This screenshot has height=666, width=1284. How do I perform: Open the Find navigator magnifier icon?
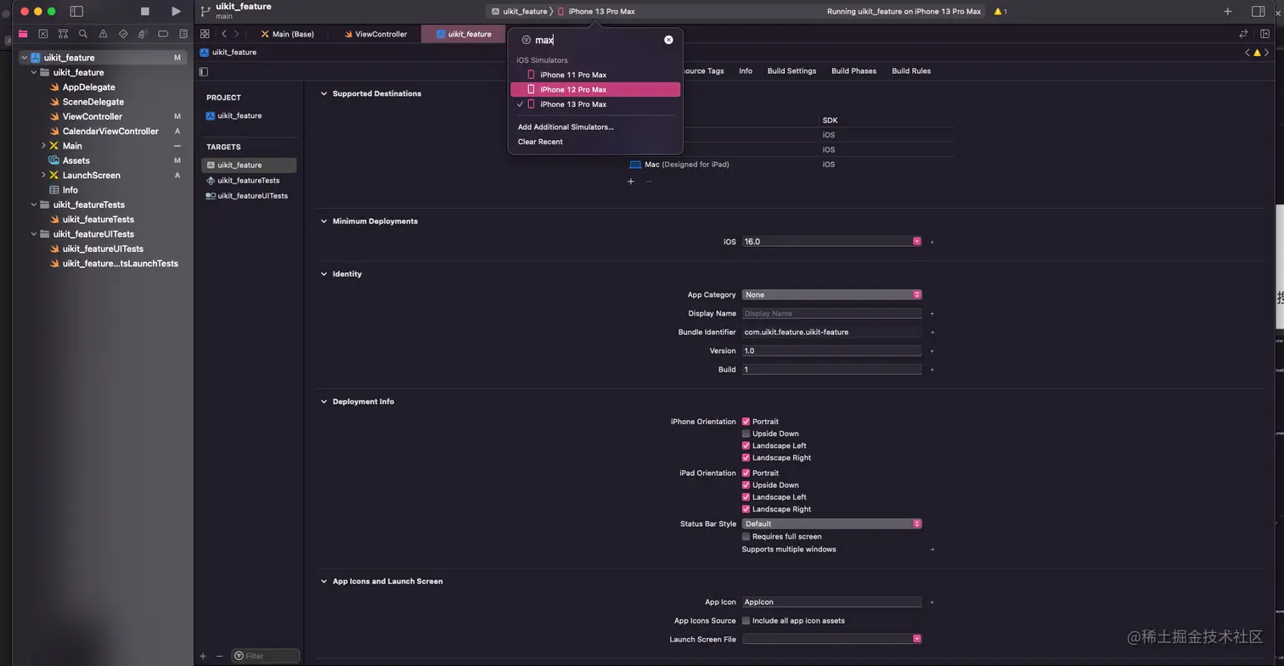point(83,34)
